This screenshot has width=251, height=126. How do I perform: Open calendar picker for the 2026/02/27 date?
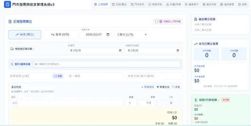tap(108, 35)
